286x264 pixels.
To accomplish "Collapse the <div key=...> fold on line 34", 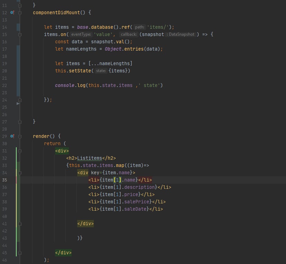I will pos(20,173).
